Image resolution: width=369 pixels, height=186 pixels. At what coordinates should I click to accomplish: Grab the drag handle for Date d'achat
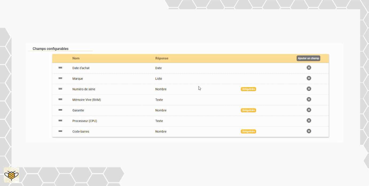60,68
